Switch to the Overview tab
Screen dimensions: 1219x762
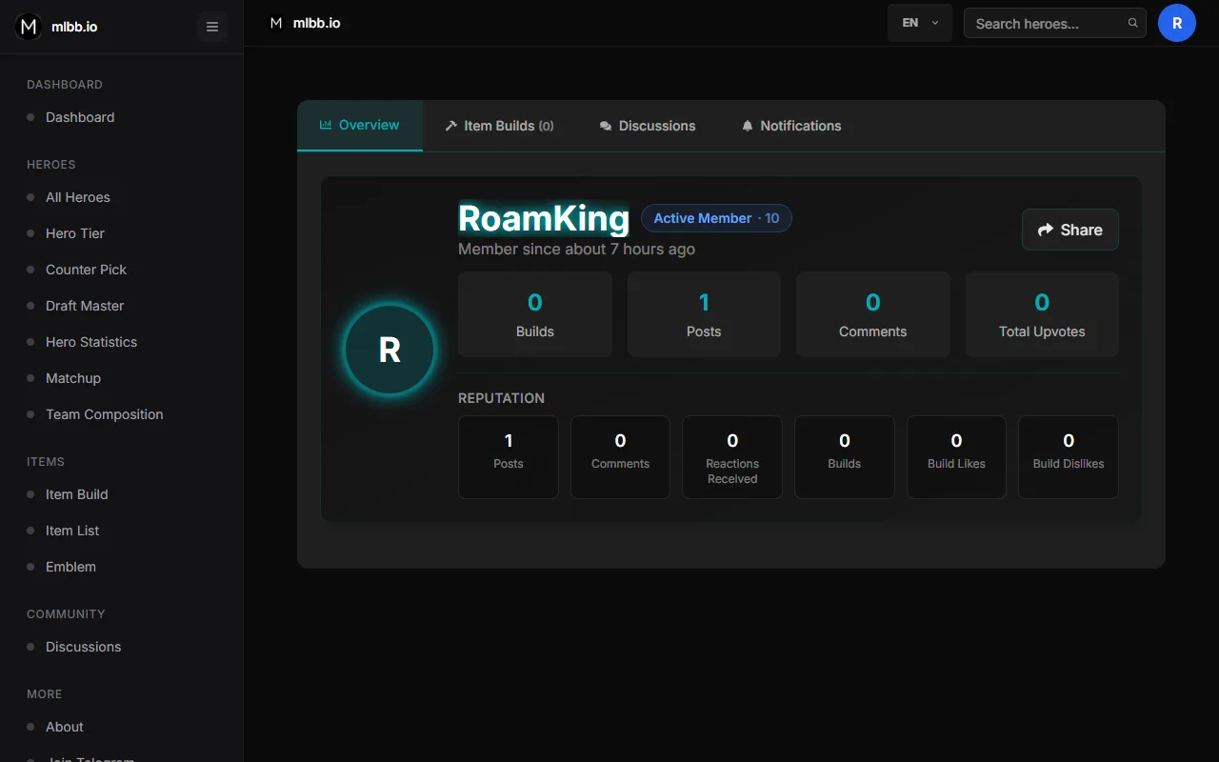[360, 126]
